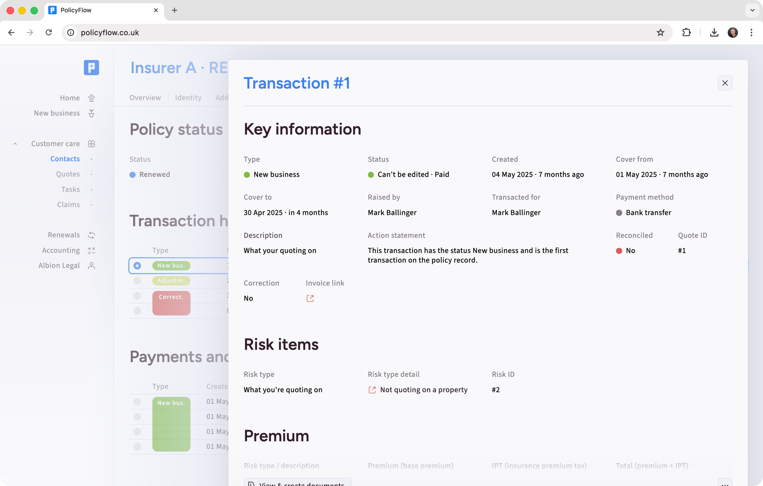This screenshot has height=486, width=763.
Task: Open the browser downloads icon
Action: tap(714, 32)
